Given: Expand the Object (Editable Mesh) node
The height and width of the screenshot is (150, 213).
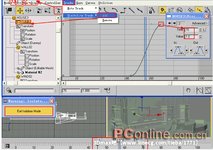Looking at the screenshot, I should pyautogui.click(x=18, y=68).
